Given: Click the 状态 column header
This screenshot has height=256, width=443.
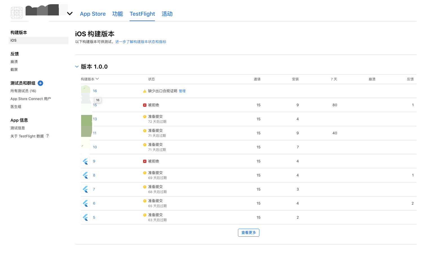Looking at the screenshot, I should (x=152, y=79).
